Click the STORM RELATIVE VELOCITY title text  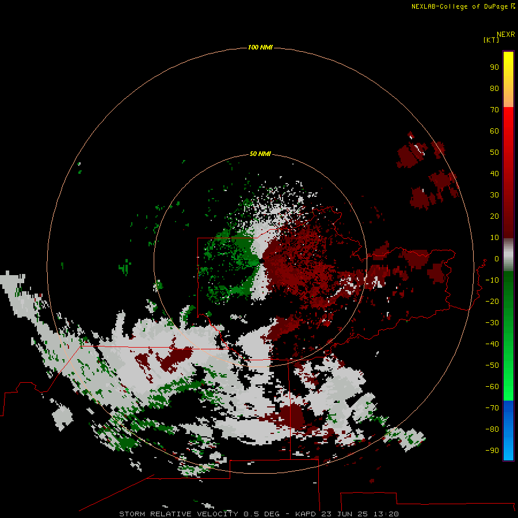(178, 514)
